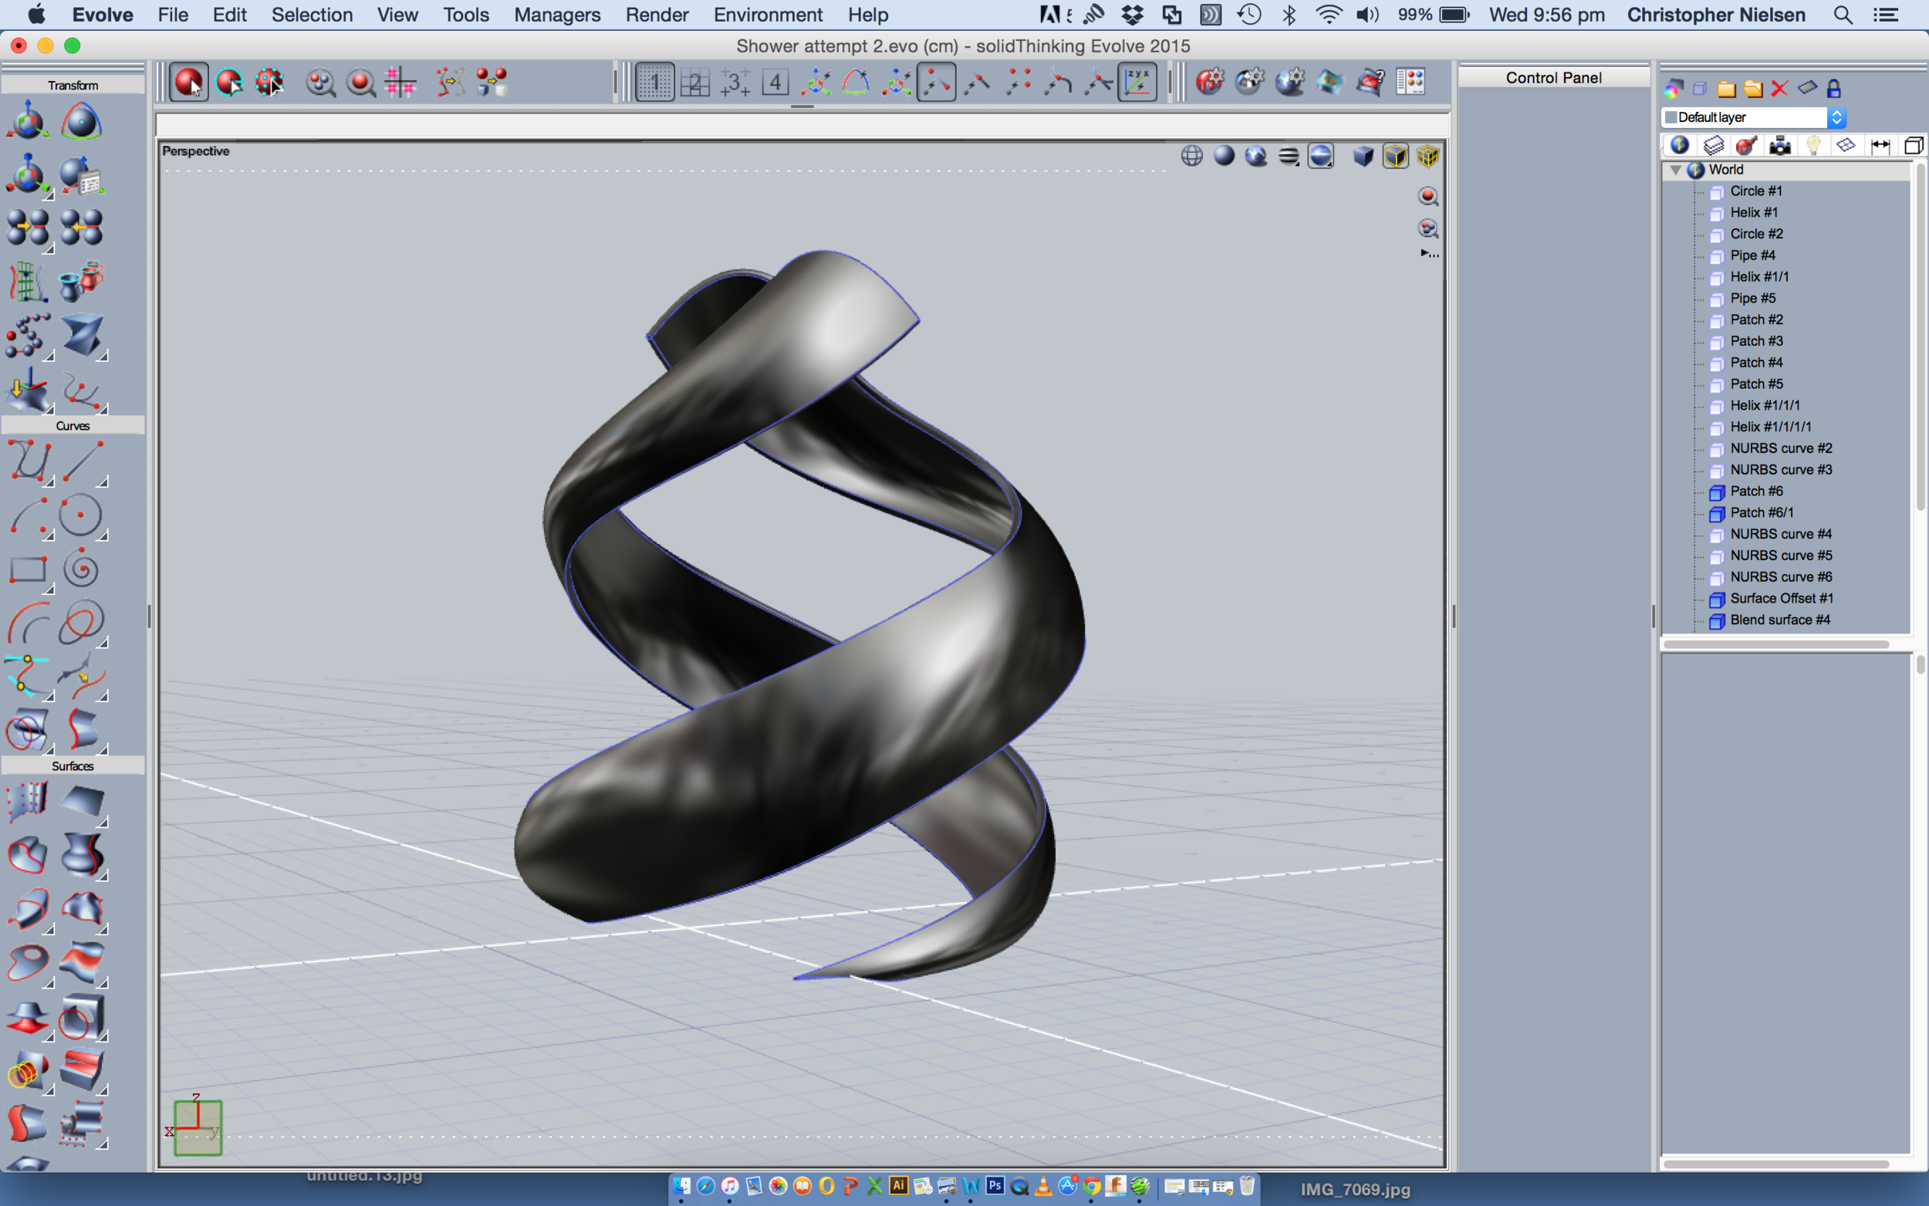Open the Tools menu
Image resolution: width=1929 pixels, height=1206 pixels.
466,15
